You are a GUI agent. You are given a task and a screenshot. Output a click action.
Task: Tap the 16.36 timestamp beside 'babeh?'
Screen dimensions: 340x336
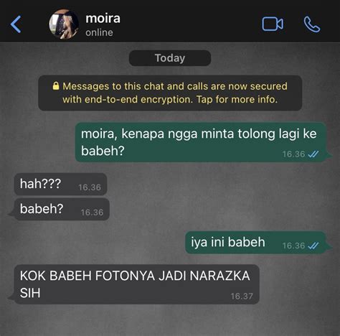(x=92, y=213)
